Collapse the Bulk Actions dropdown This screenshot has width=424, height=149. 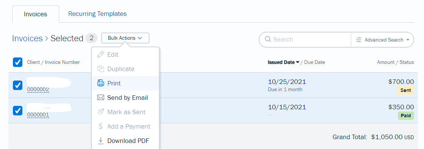125,38
